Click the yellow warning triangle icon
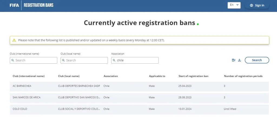 pyautogui.click(x=14, y=40)
